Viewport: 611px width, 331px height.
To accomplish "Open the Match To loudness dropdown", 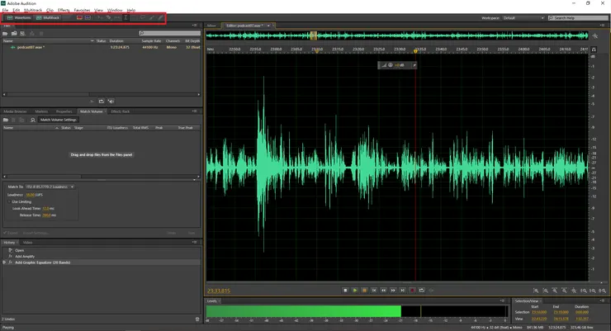I will click(x=50, y=187).
